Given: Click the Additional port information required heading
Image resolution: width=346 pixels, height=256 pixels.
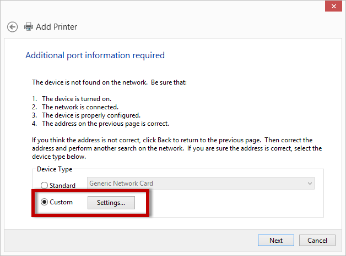Looking at the screenshot, I should click(x=95, y=55).
